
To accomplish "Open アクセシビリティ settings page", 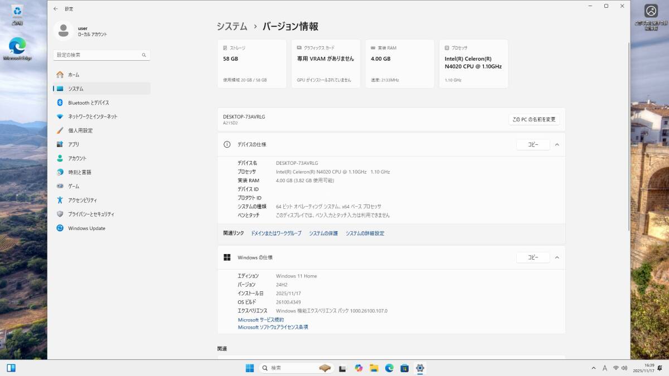I will [x=82, y=200].
